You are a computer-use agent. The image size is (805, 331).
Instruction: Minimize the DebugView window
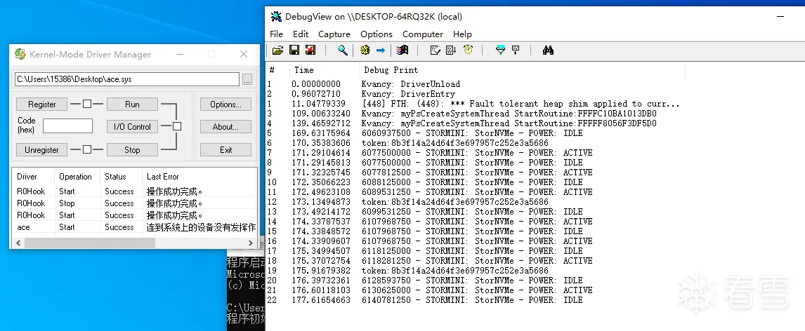(781, 16)
